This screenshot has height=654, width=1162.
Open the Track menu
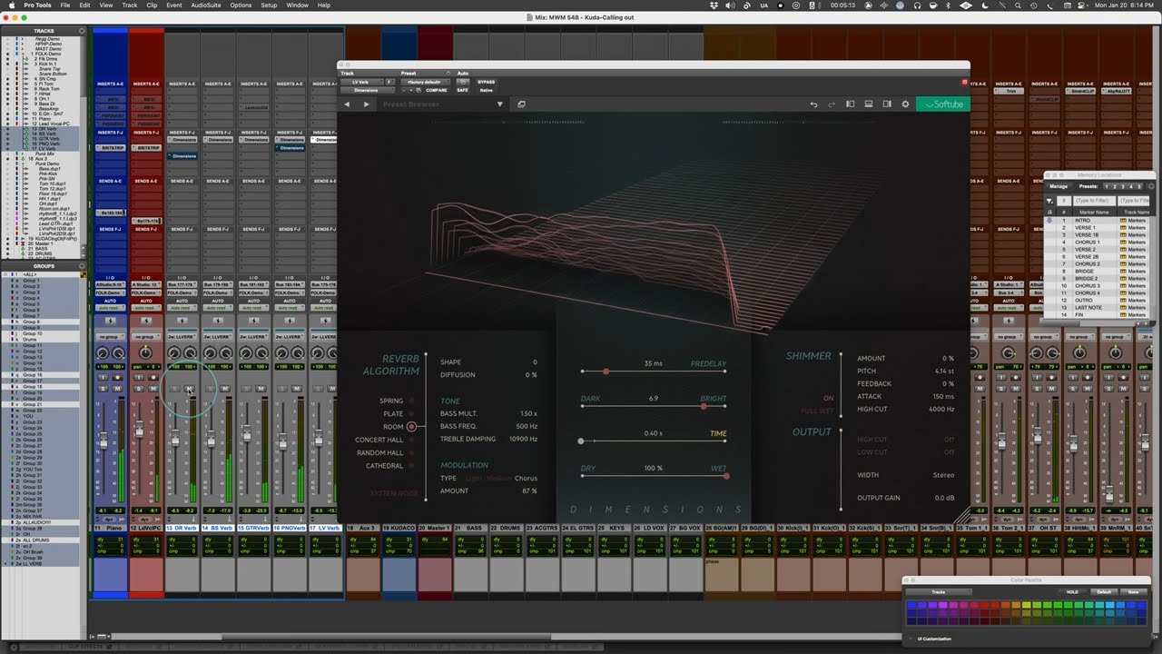(x=130, y=5)
